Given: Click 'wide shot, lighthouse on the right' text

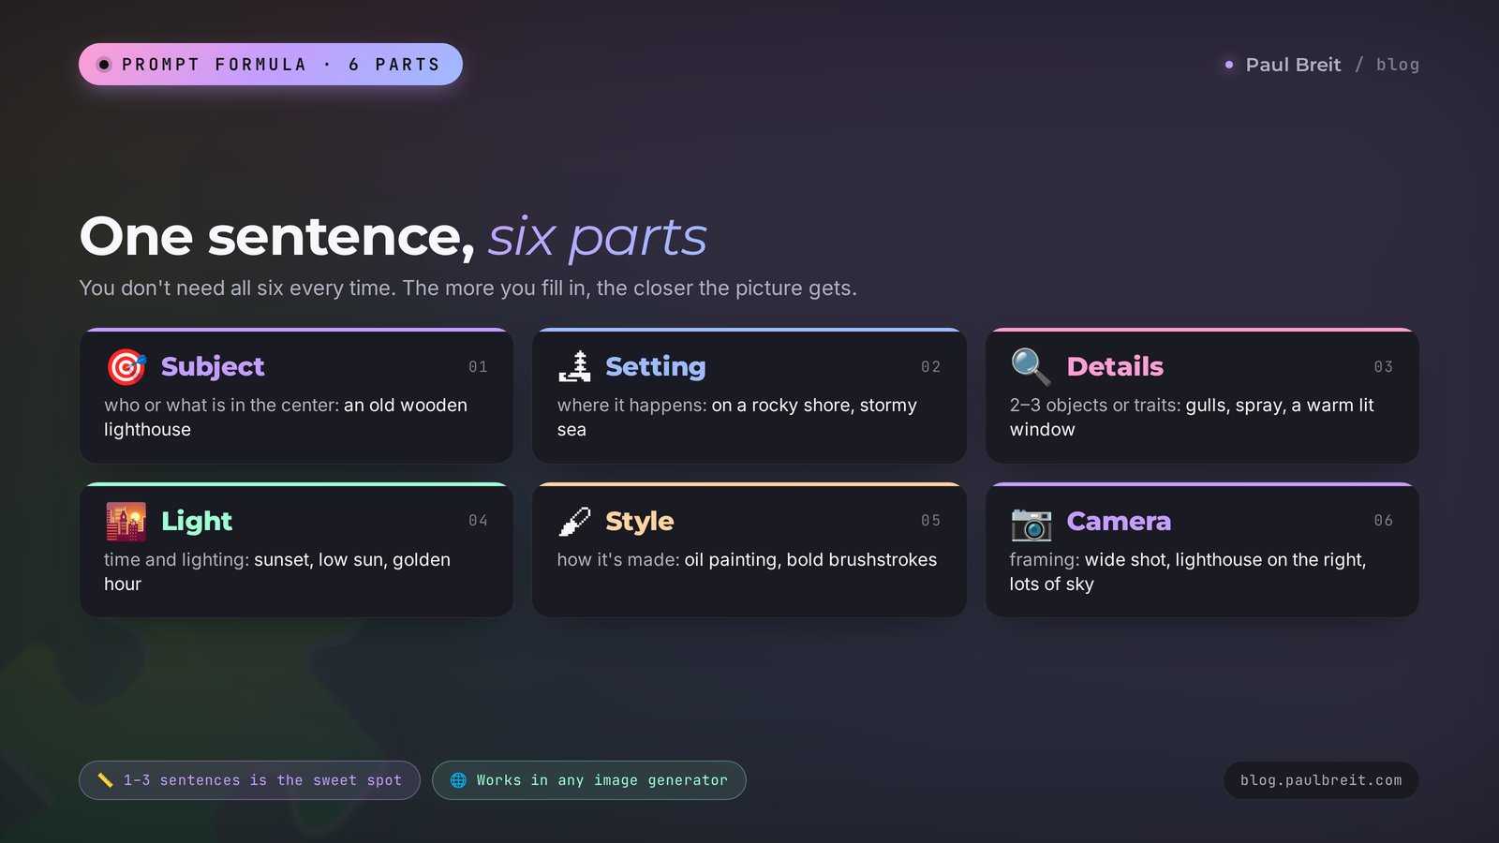Looking at the screenshot, I should [1188, 571].
